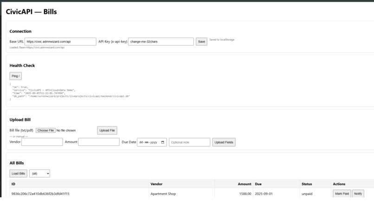Image resolution: width=374 pixels, height=201 pixels.
Task: Click the Loaded Base URL status text
Action: pyautogui.click(x=37, y=47)
